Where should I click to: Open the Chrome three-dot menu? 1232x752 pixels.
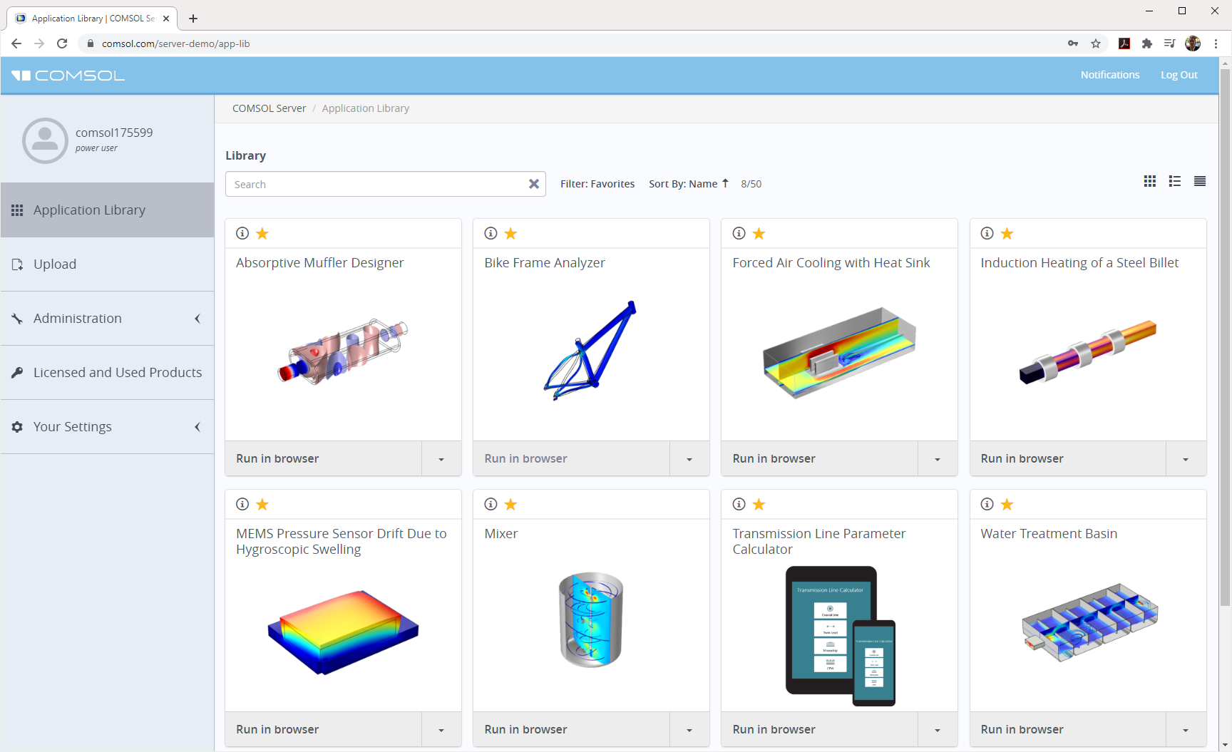[1216, 43]
